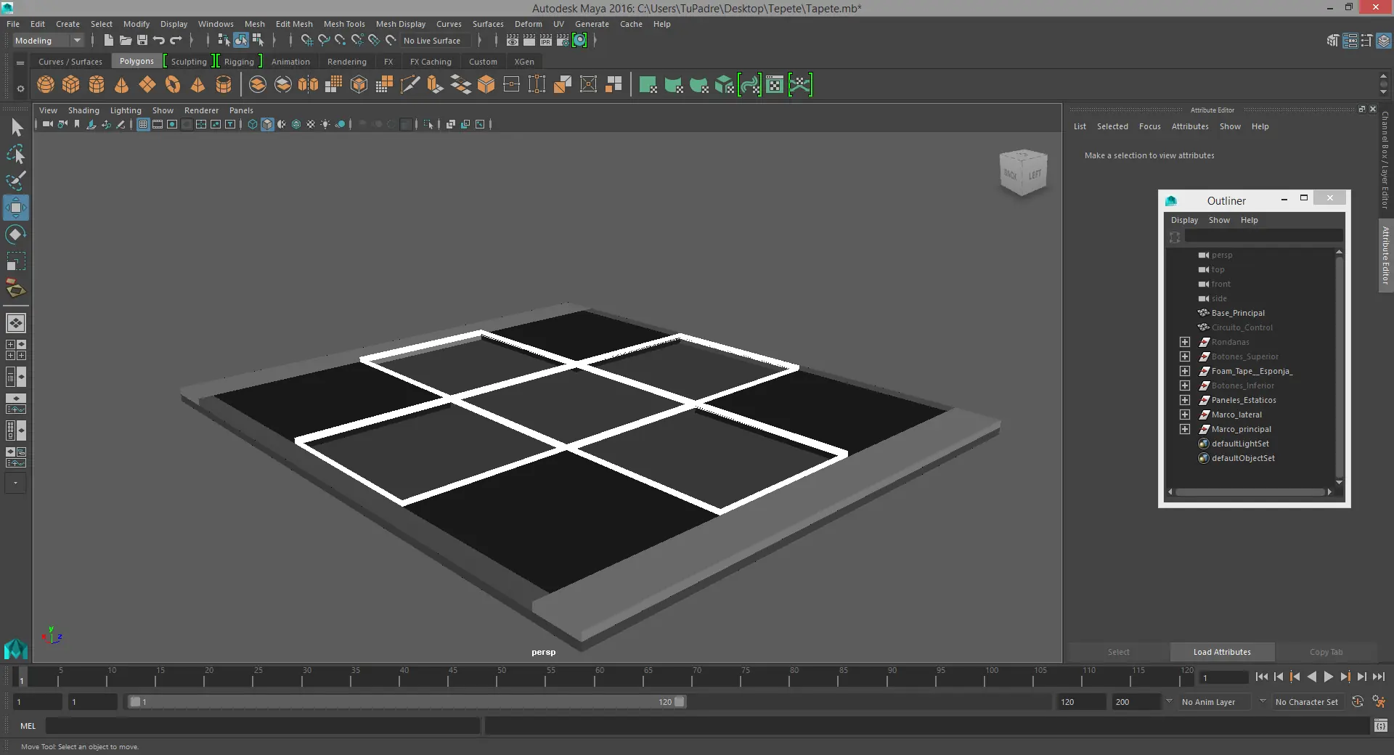Expand the Paneles_Estaticos node in Outliner
Viewport: 1394px width, 755px height.
coord(1185,400)
